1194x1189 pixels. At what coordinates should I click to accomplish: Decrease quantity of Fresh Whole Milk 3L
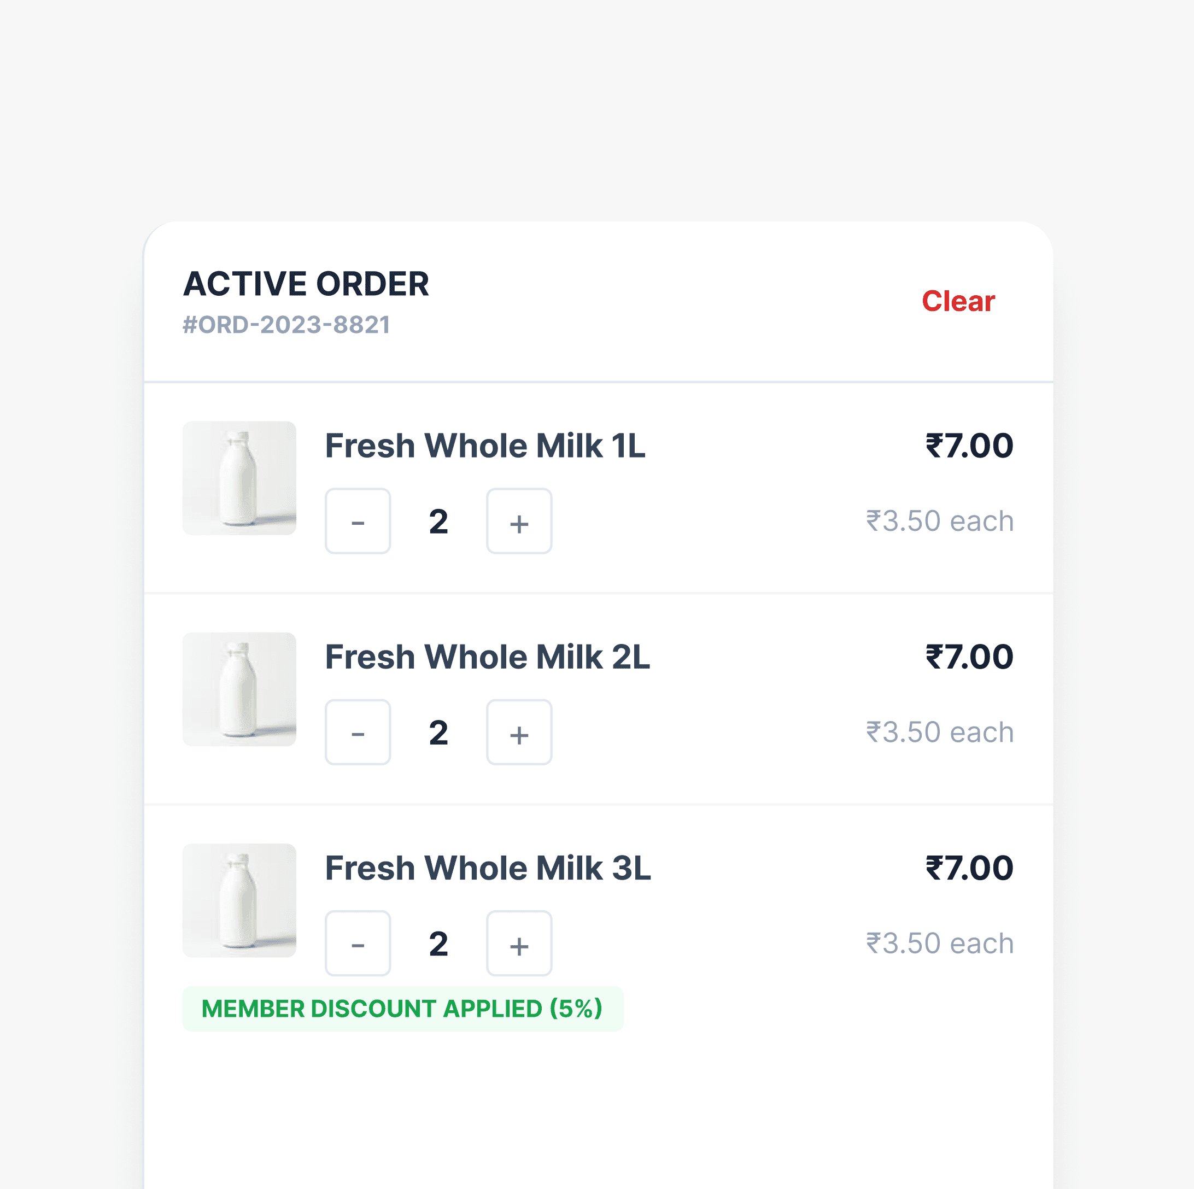click(358, 944)
